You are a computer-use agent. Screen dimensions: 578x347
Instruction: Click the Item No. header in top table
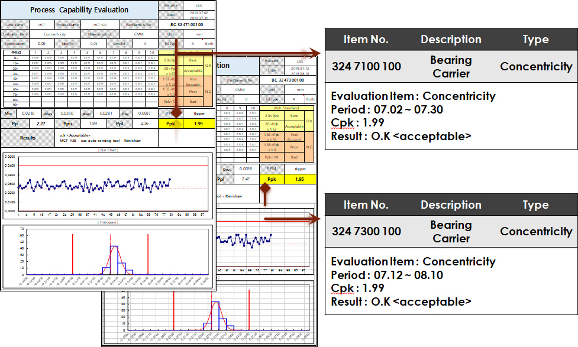coord(366,40)
